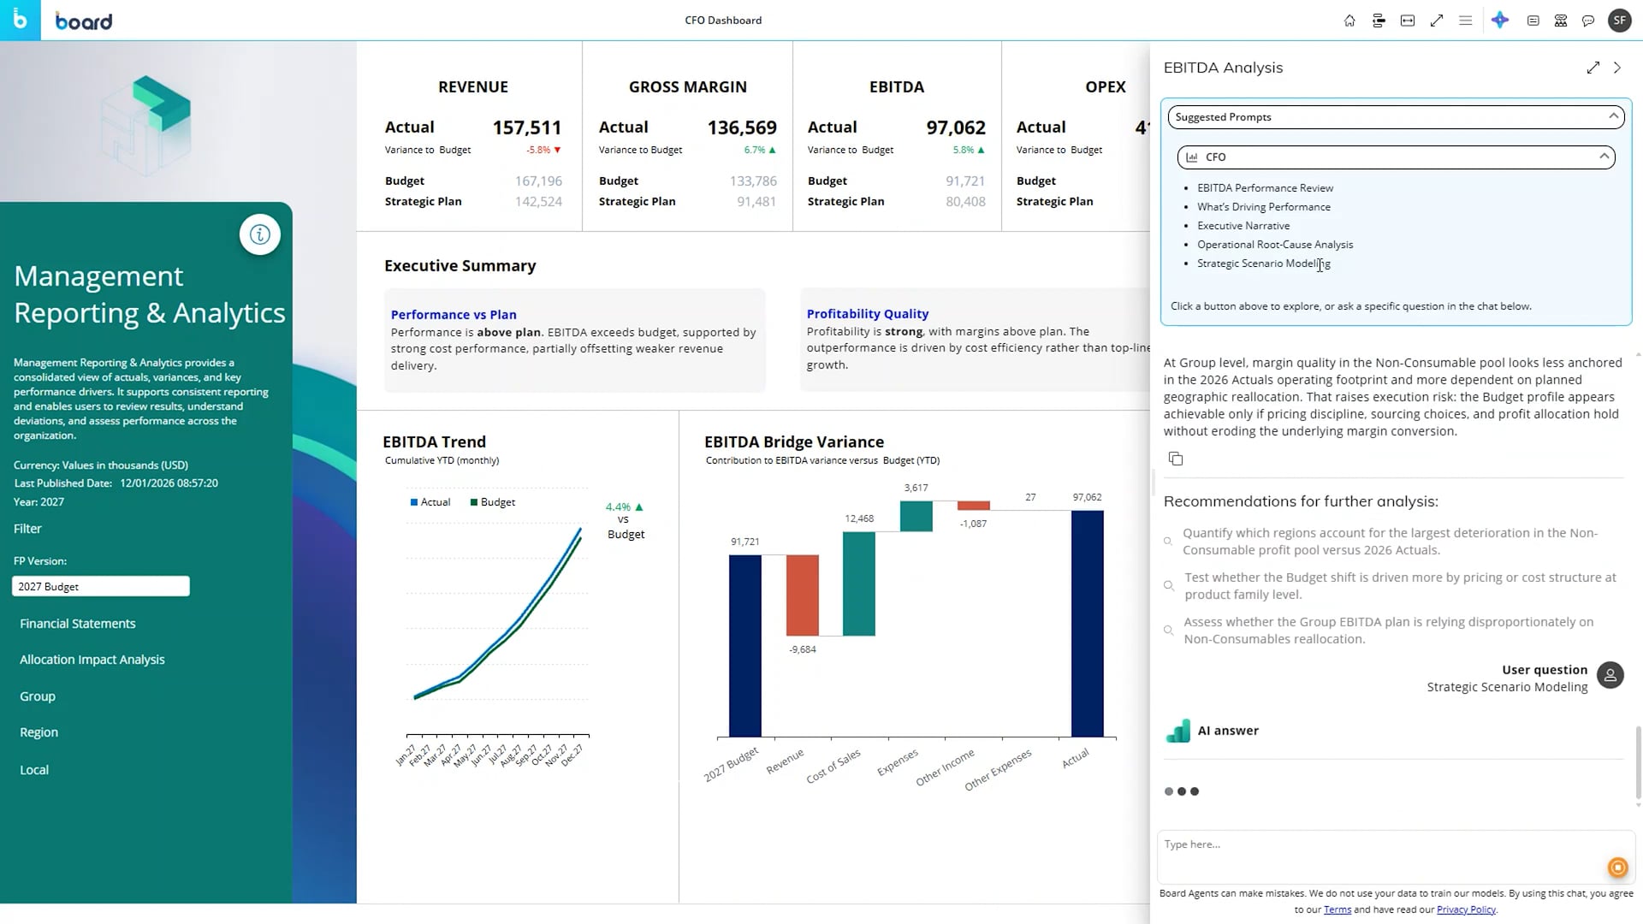Screen dimensions: 1643x924
Task: Click the fit-to-width icon in top bar
Action: pyautogui.click(x=1408, y=21)
